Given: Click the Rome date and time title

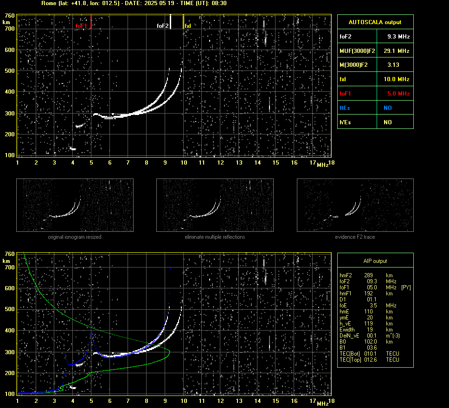Looking at the screenshot, I should click(134, 3).
